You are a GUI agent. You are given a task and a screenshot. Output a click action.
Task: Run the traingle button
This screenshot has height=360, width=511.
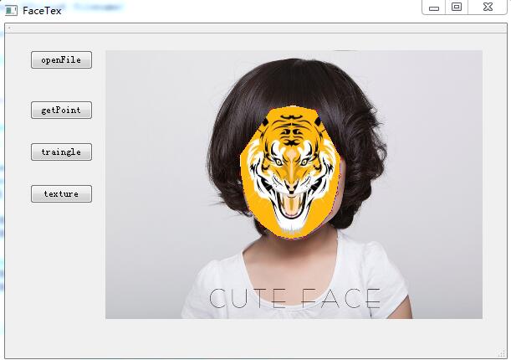coord(61,152)
